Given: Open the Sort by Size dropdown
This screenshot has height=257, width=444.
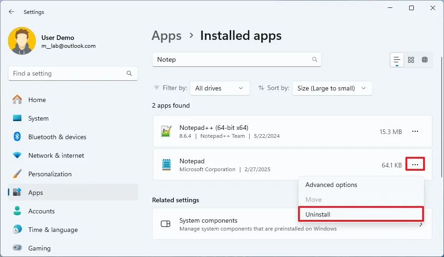Looking at the screenshot, I should click(332, 89).
